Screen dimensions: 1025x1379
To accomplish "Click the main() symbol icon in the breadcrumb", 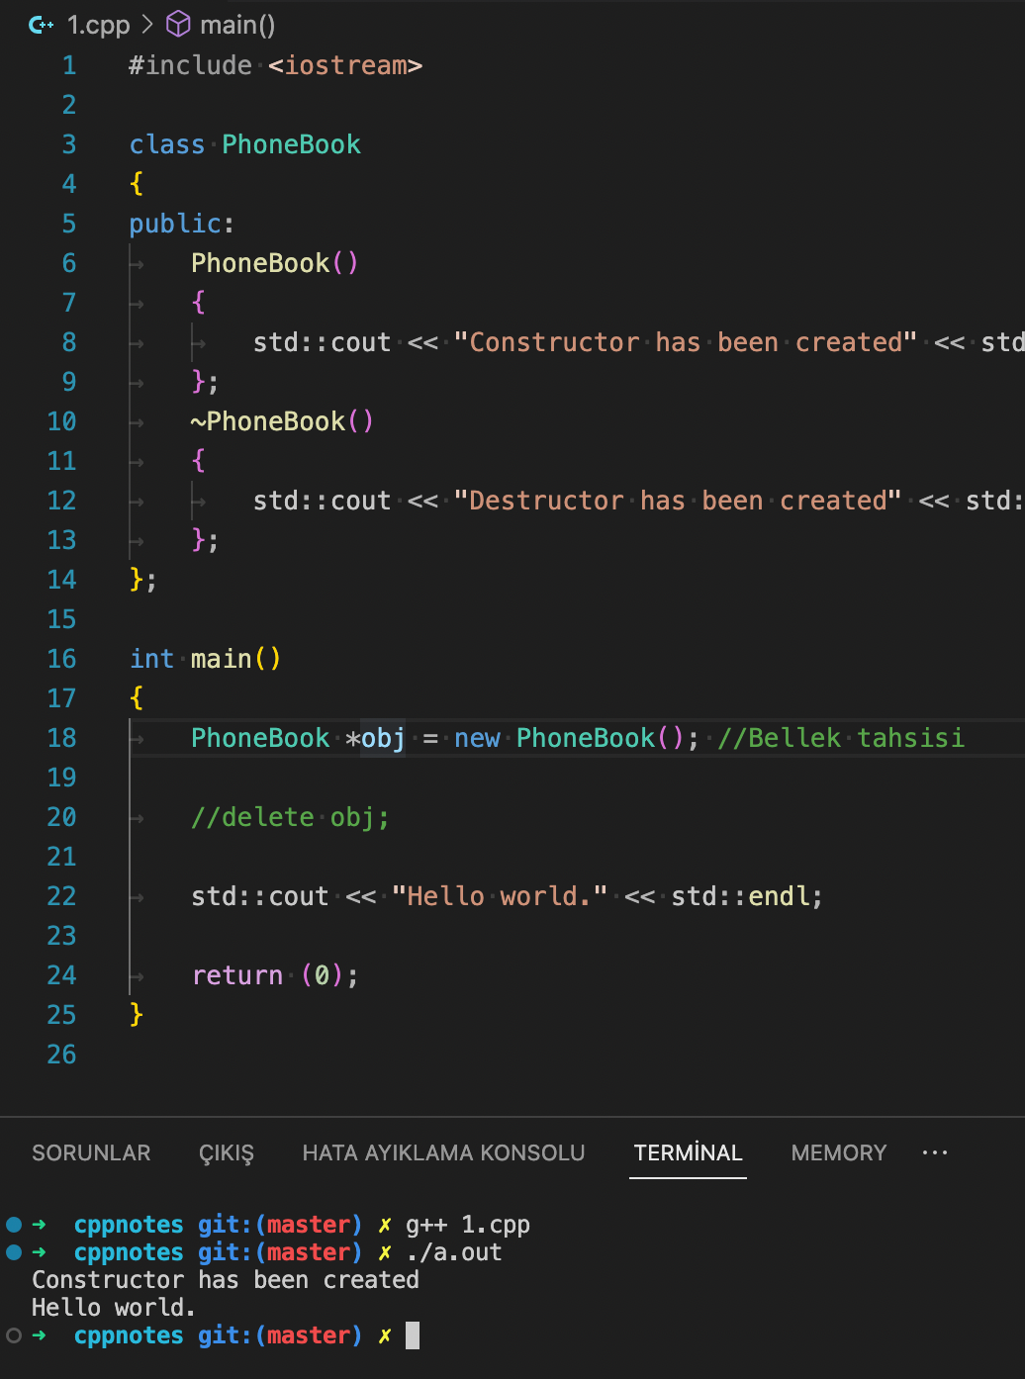I will (177, 24).
